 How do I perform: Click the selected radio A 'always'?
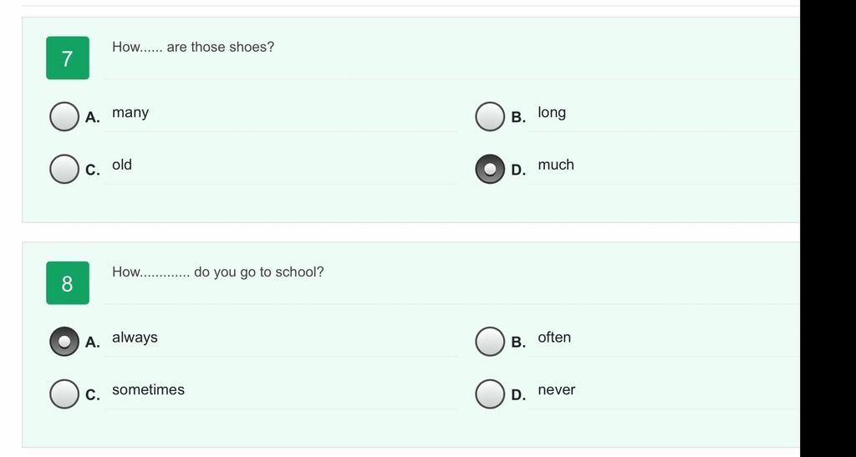(x=64, y=342)
